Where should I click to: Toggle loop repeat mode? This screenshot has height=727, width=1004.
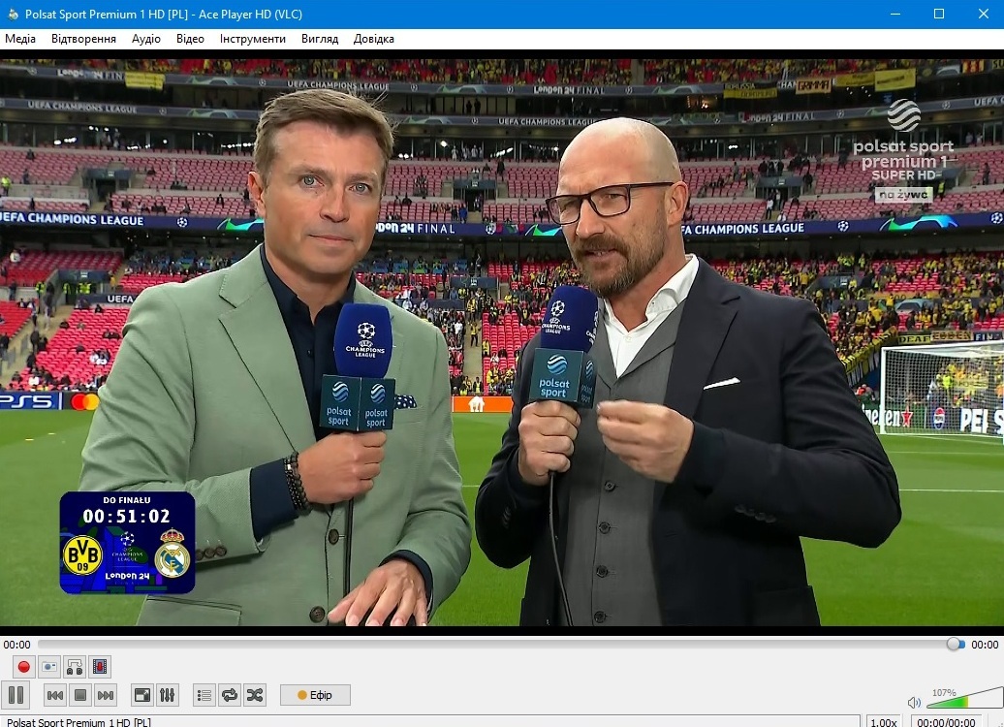point(230,695)
